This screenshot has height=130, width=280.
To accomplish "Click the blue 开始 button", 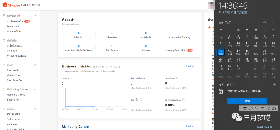I will [247, 101].
